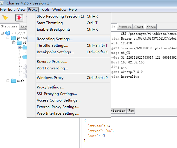The height and width of the screenshot is (148, 177).
Task: Click the zh_CN language value
Action: pos(126,53)
